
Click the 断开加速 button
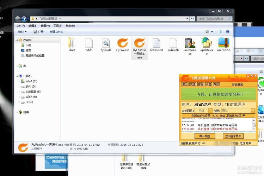(x=205, y=136)
